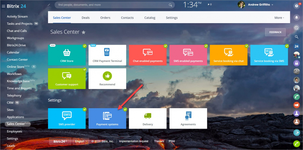
Task: Open Workgroups in sidebar
Action: (15, 38)
